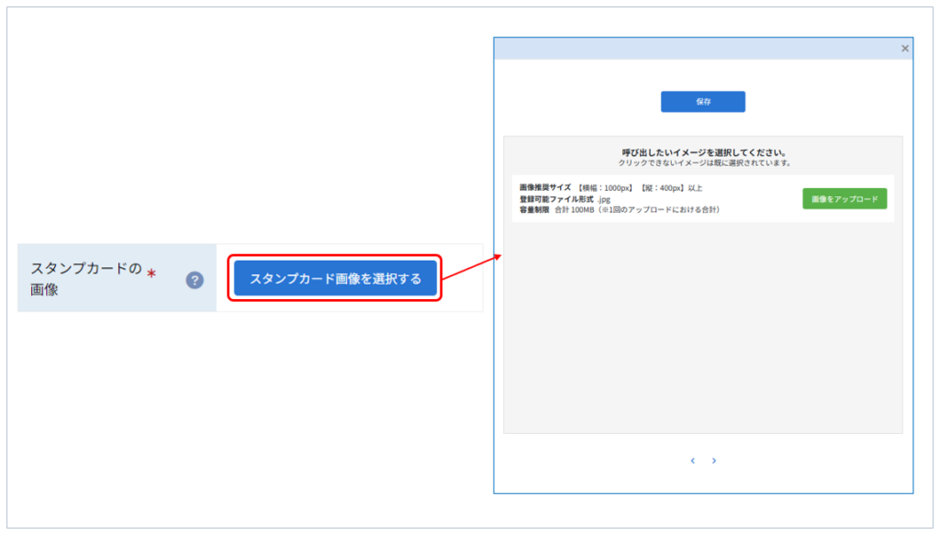Select クリックできないイメージ note text
940x535 pixels.
tap(704, 163)
